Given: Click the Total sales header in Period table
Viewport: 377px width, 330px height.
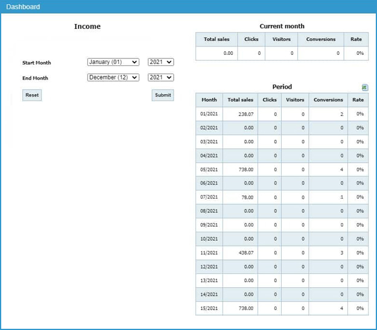Looking at the screenshot, I should (240, 100).
